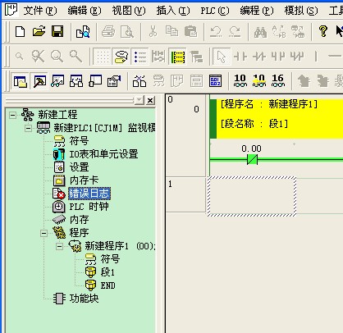Select the arrow selection mode tool
The width and height of the screenshot is (343, 333).
tap(221, 57)
